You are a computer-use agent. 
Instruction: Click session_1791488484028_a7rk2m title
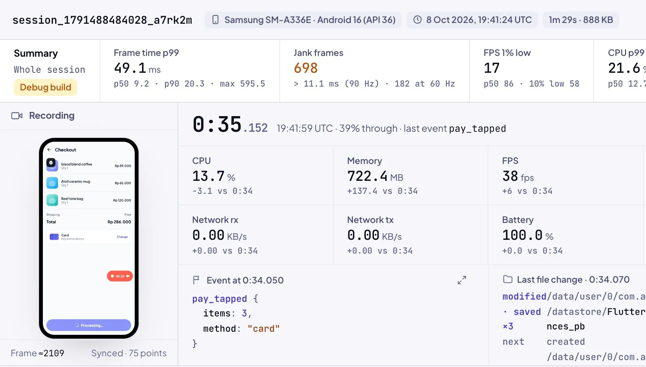[102, 20]
